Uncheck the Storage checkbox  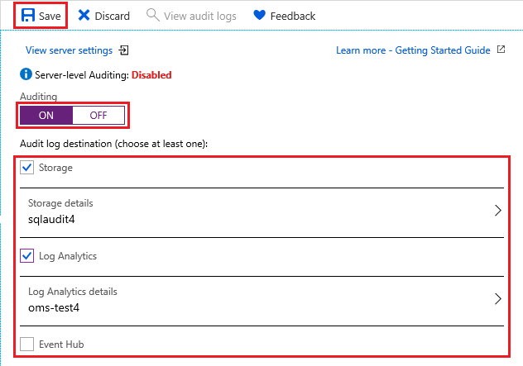(27, 168)
